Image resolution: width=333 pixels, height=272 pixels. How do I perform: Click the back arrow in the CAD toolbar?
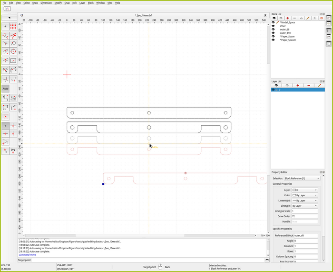coord(9,18)
